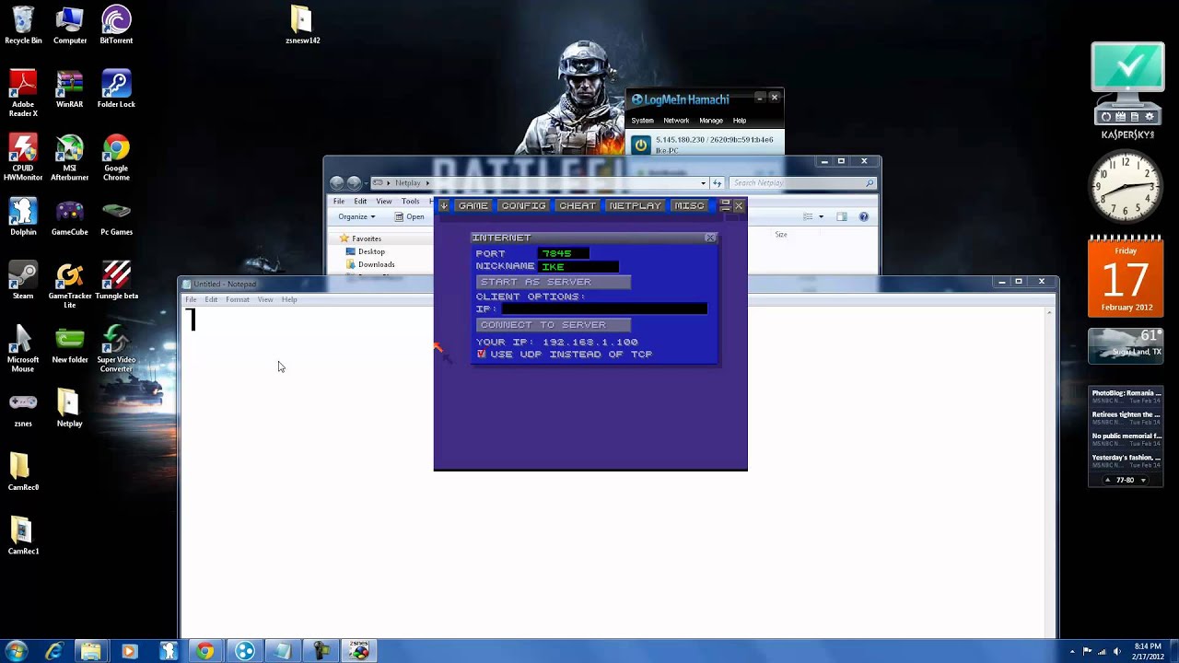The image size is (1179, 663).
Task: Click the Folder Lock desktop icon
Action: tap(116, 89)
